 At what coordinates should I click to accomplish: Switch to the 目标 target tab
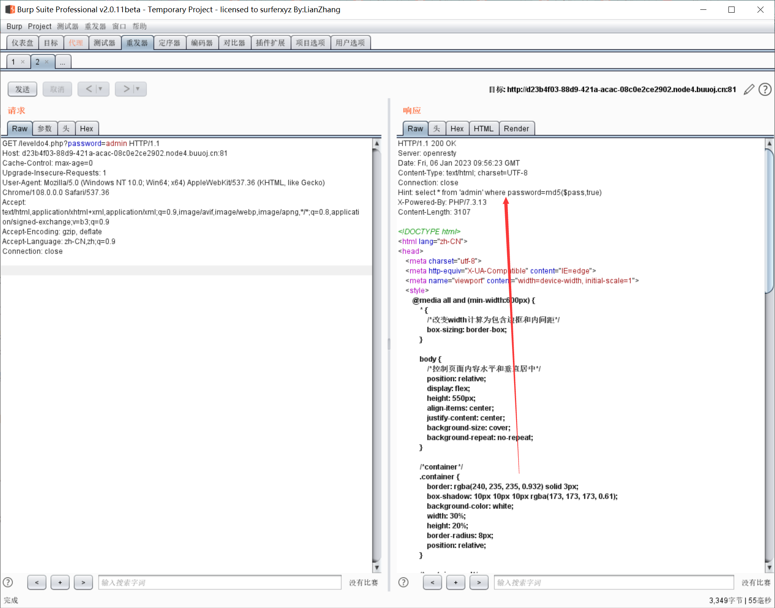[x=51, y=42]
